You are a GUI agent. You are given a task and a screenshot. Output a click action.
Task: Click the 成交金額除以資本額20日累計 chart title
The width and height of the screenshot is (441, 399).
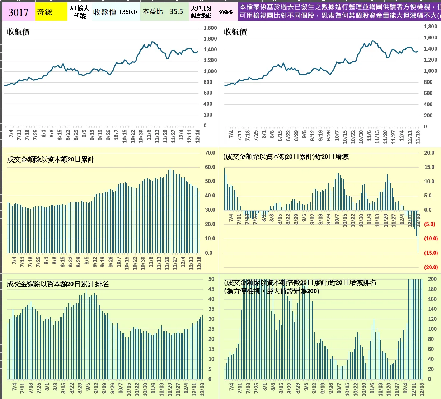(51, 160)
